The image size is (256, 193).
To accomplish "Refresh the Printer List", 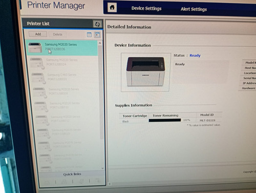I will tap(97, 24).
